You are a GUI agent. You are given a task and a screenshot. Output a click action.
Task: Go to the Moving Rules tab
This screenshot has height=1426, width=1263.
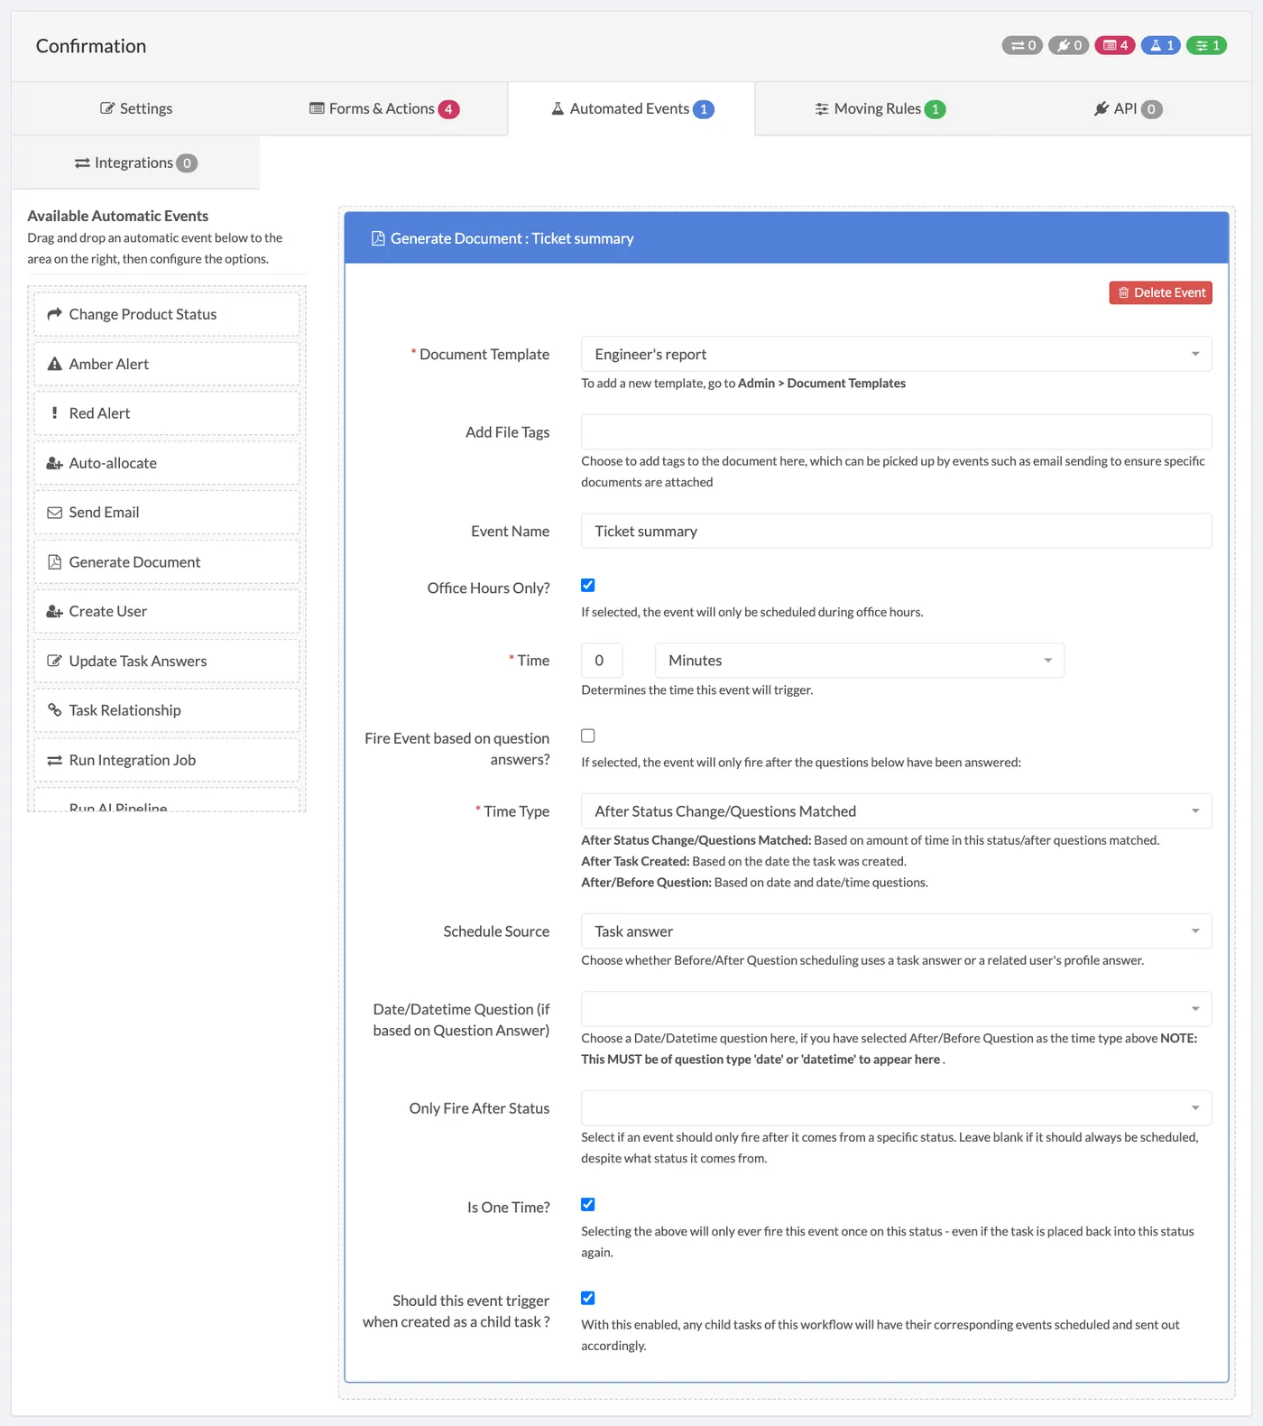880,108
